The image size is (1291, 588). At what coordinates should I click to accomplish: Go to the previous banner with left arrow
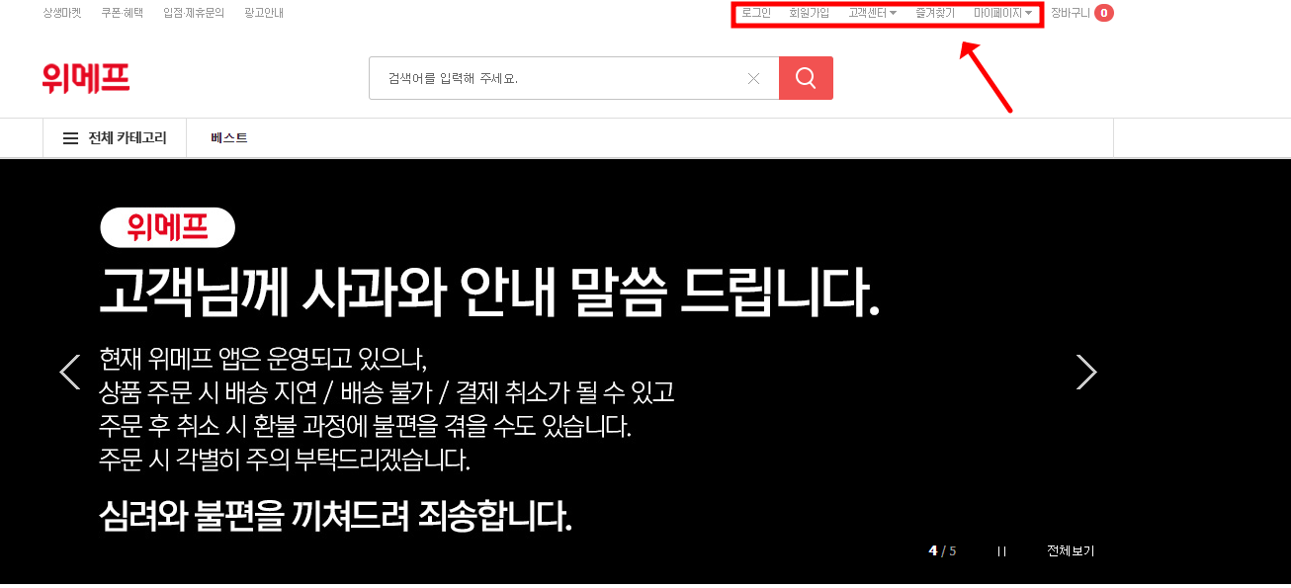coord(69,372)
